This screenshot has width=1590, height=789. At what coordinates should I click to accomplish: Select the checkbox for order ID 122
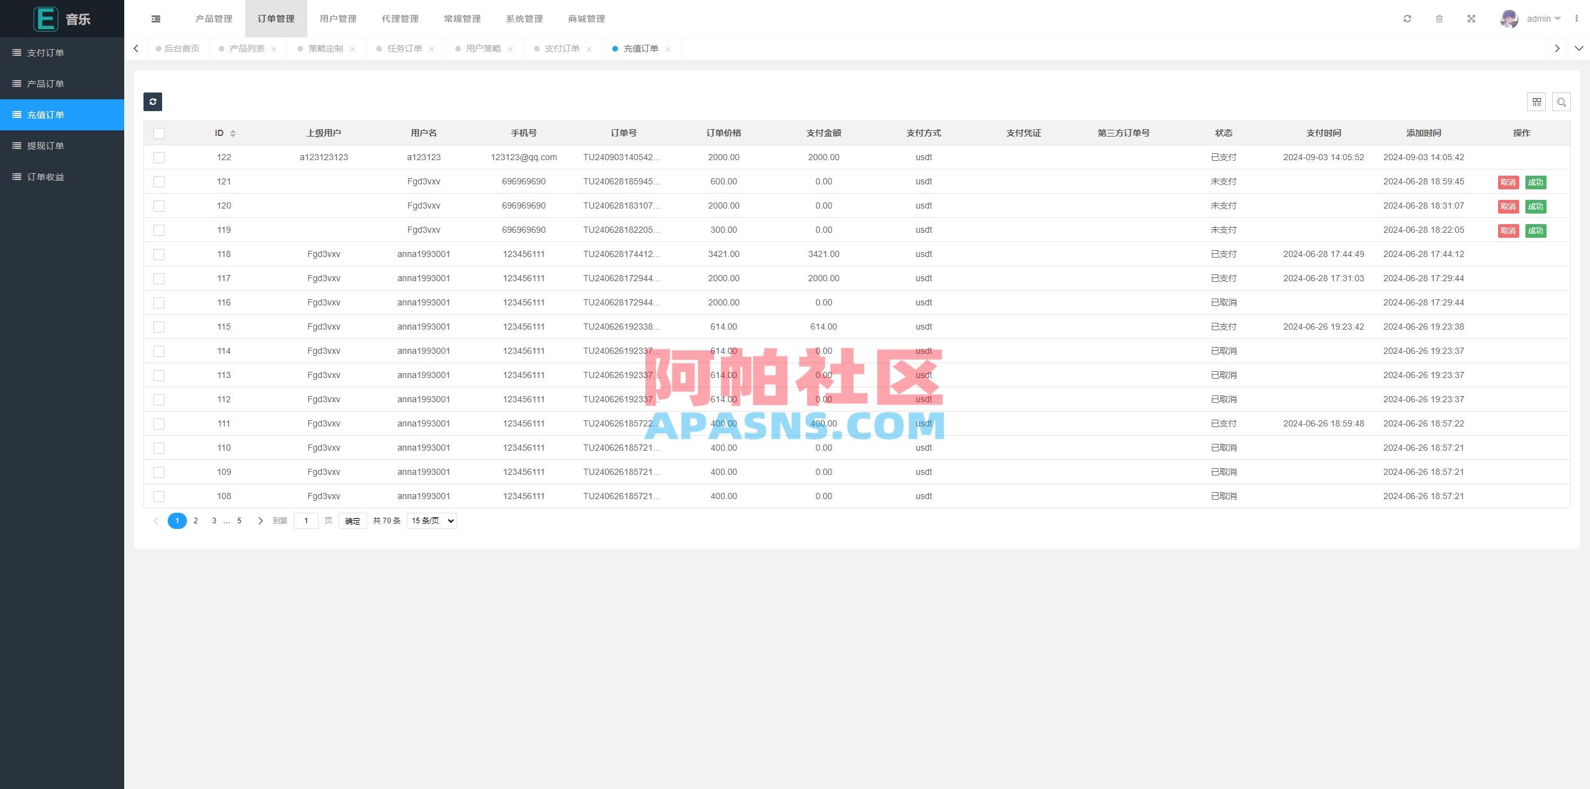(159, 157)
